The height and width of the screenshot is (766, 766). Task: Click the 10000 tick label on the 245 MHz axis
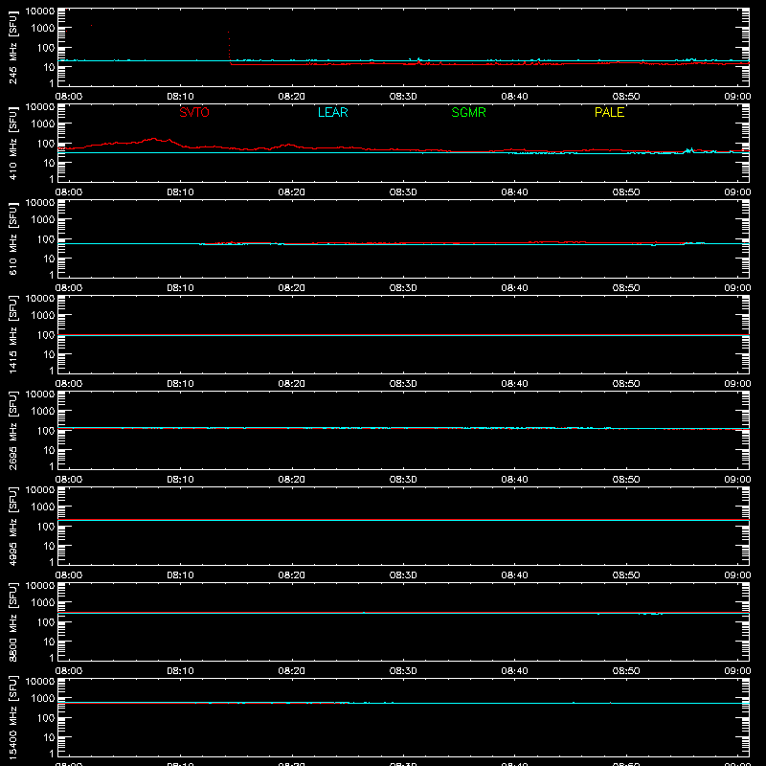[40, 11]
